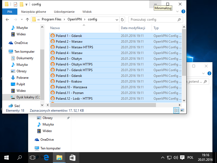Refresh the config folder listing
This screenshot has width=217, height=163.
tap(122, 20)
